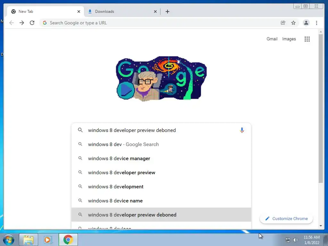Choose suggestion 'windows 8 developer preview'

pos(161,173)
